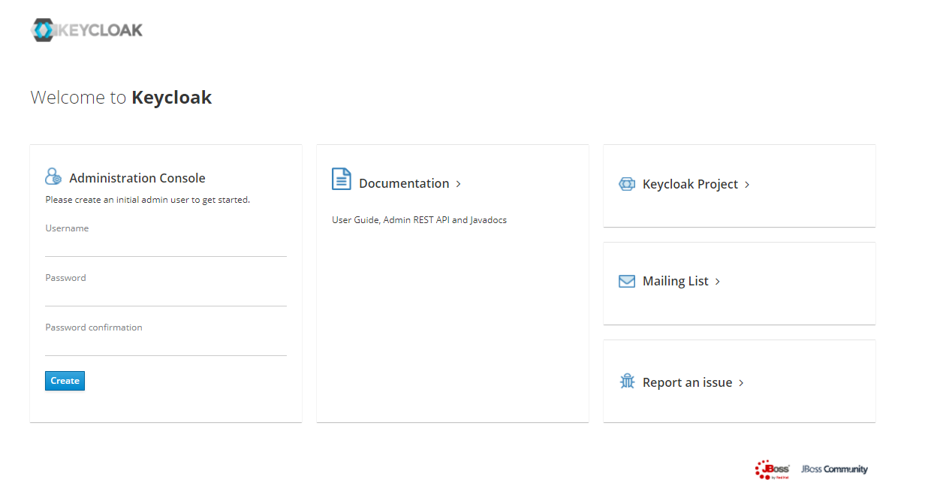Click the Documentation page icon
Viewport: 931px width, 498px height.
click(342, 179)
